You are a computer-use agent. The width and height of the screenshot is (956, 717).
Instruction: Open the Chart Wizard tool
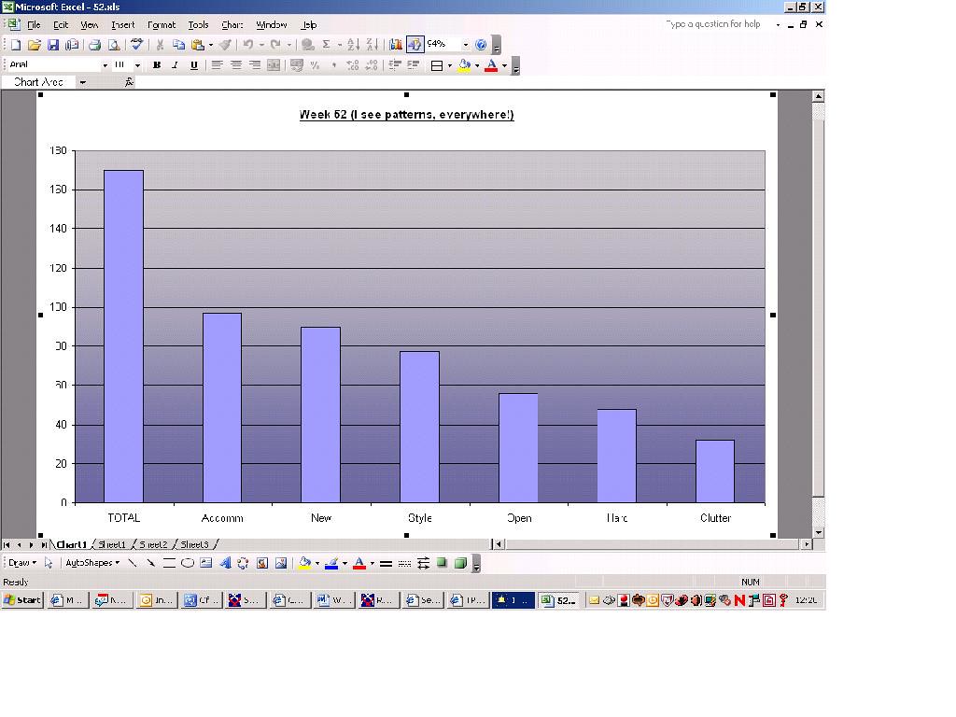click(396, 45)
